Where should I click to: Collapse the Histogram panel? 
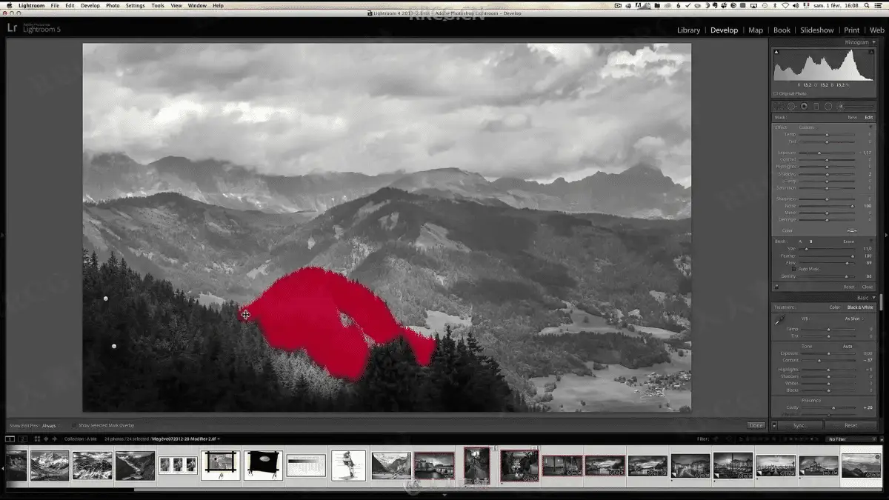tap(873, 42)
